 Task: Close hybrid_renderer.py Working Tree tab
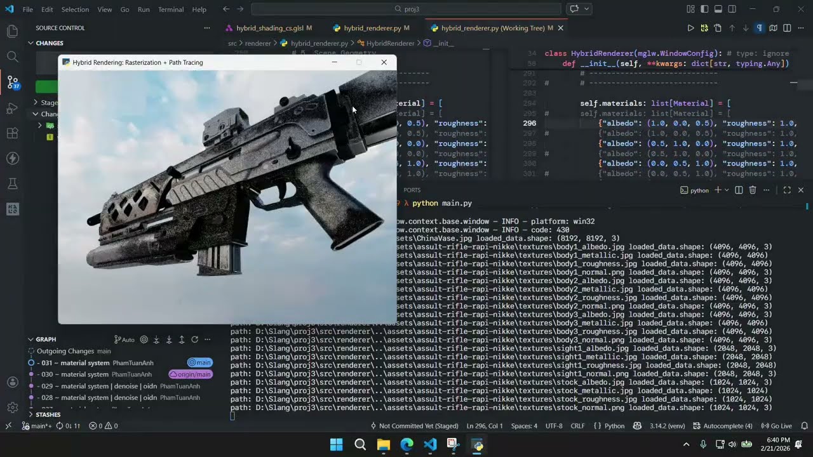pos(560,28)
